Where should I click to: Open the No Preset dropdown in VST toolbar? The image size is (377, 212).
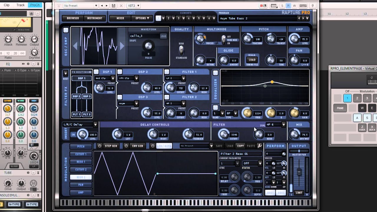click(x=81, y=6)
